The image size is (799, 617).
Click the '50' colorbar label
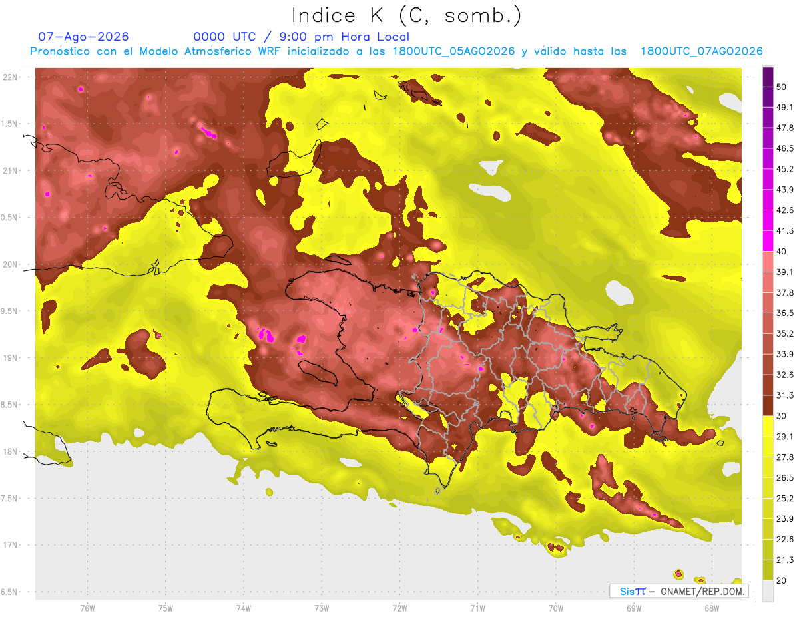782,87
